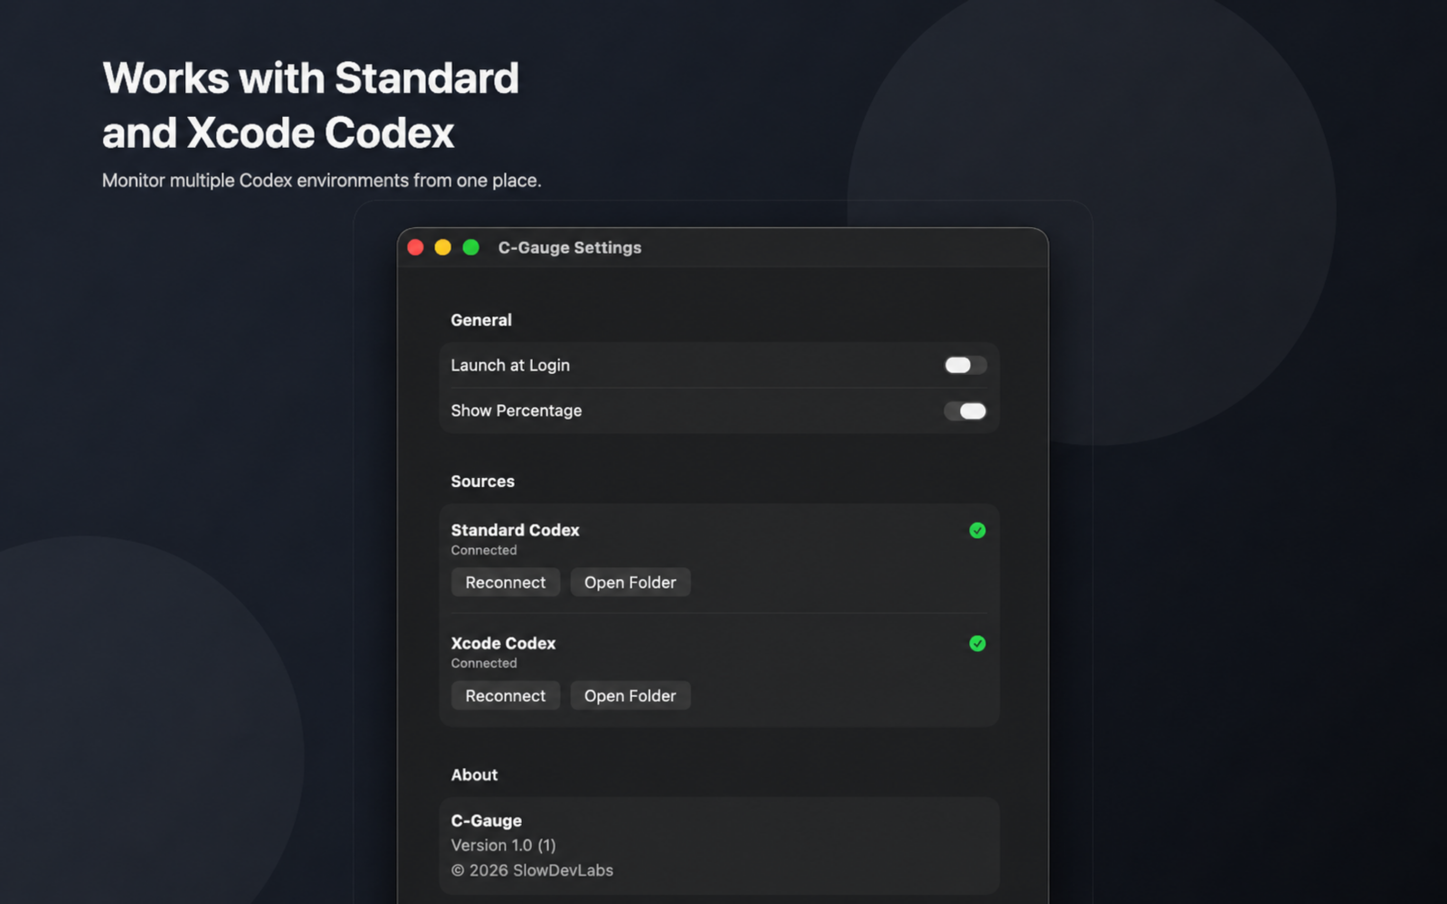Click the C-Gauge Settings window title

[x=570, y=248]
